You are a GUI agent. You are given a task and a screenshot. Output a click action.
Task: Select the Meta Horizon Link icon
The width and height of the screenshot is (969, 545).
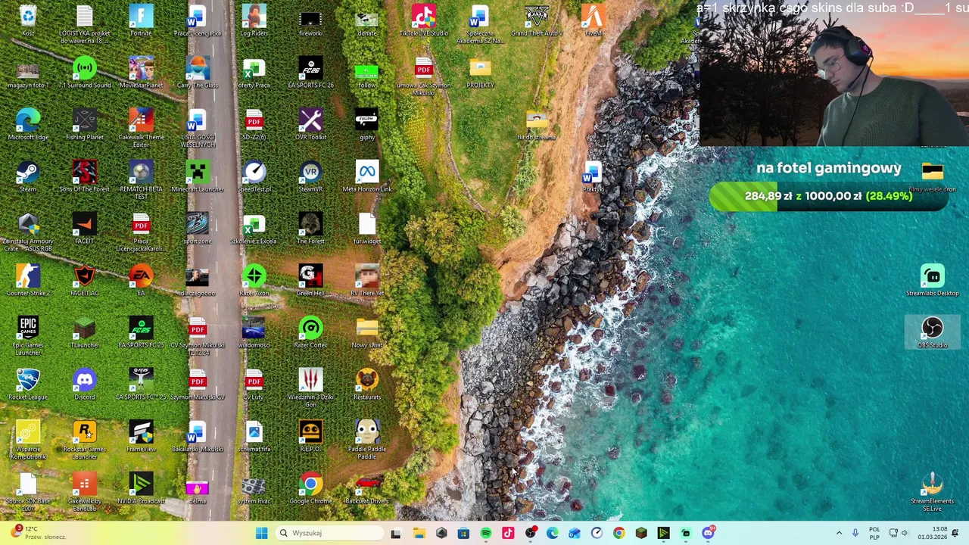367,177
